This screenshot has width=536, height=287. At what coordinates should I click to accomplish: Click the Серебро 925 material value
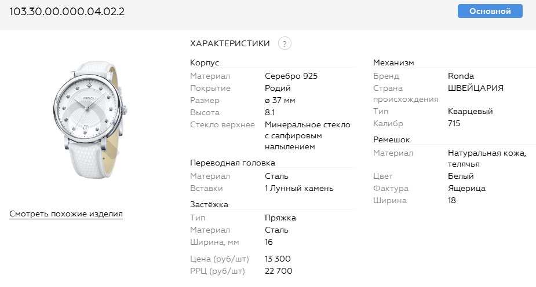click(x=291, y=76)
